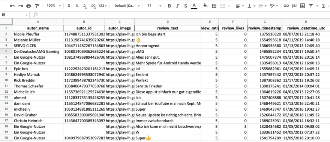Select column A header
The image size is (330, 142).
(38, 22)
